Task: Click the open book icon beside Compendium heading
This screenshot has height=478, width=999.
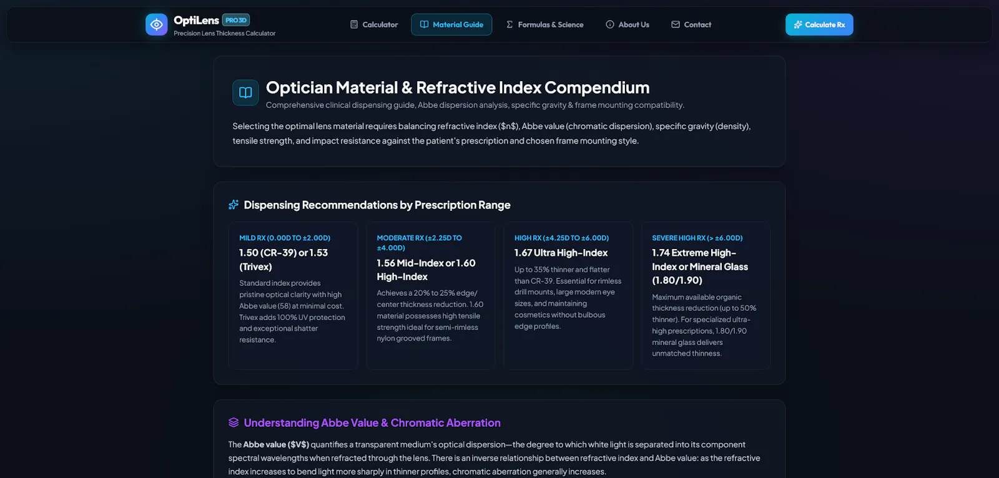Action: coord(245,92)
